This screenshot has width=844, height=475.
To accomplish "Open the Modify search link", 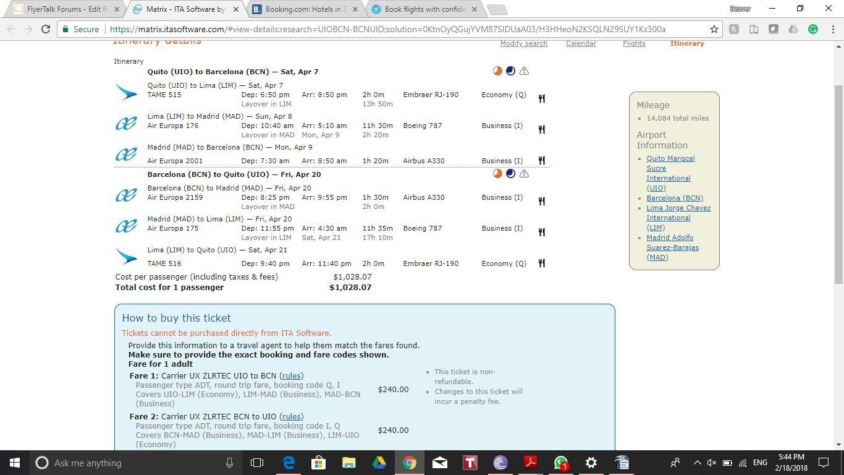I will coord(524,43).
